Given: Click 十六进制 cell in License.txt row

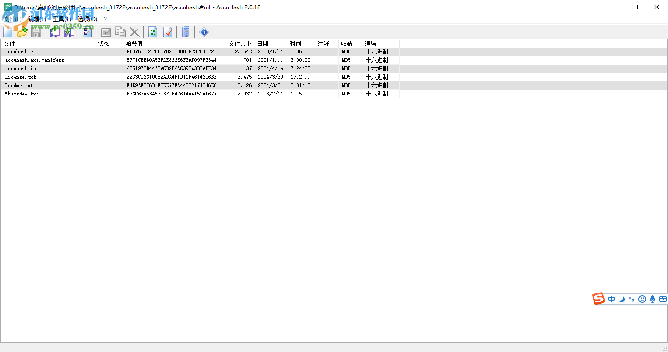Looking at the screenshot, I should pyautogui.click(x=377, y=77).
